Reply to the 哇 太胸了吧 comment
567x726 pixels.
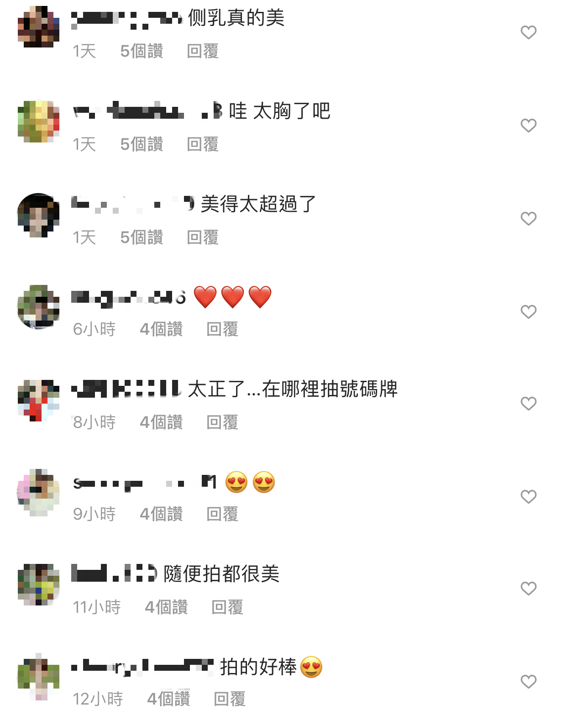coord(203,144)
